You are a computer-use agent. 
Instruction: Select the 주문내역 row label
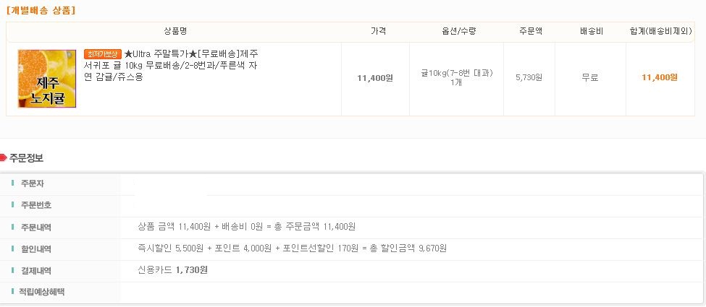coord(36,228)
